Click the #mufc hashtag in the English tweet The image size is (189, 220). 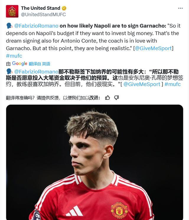(14, 56)
